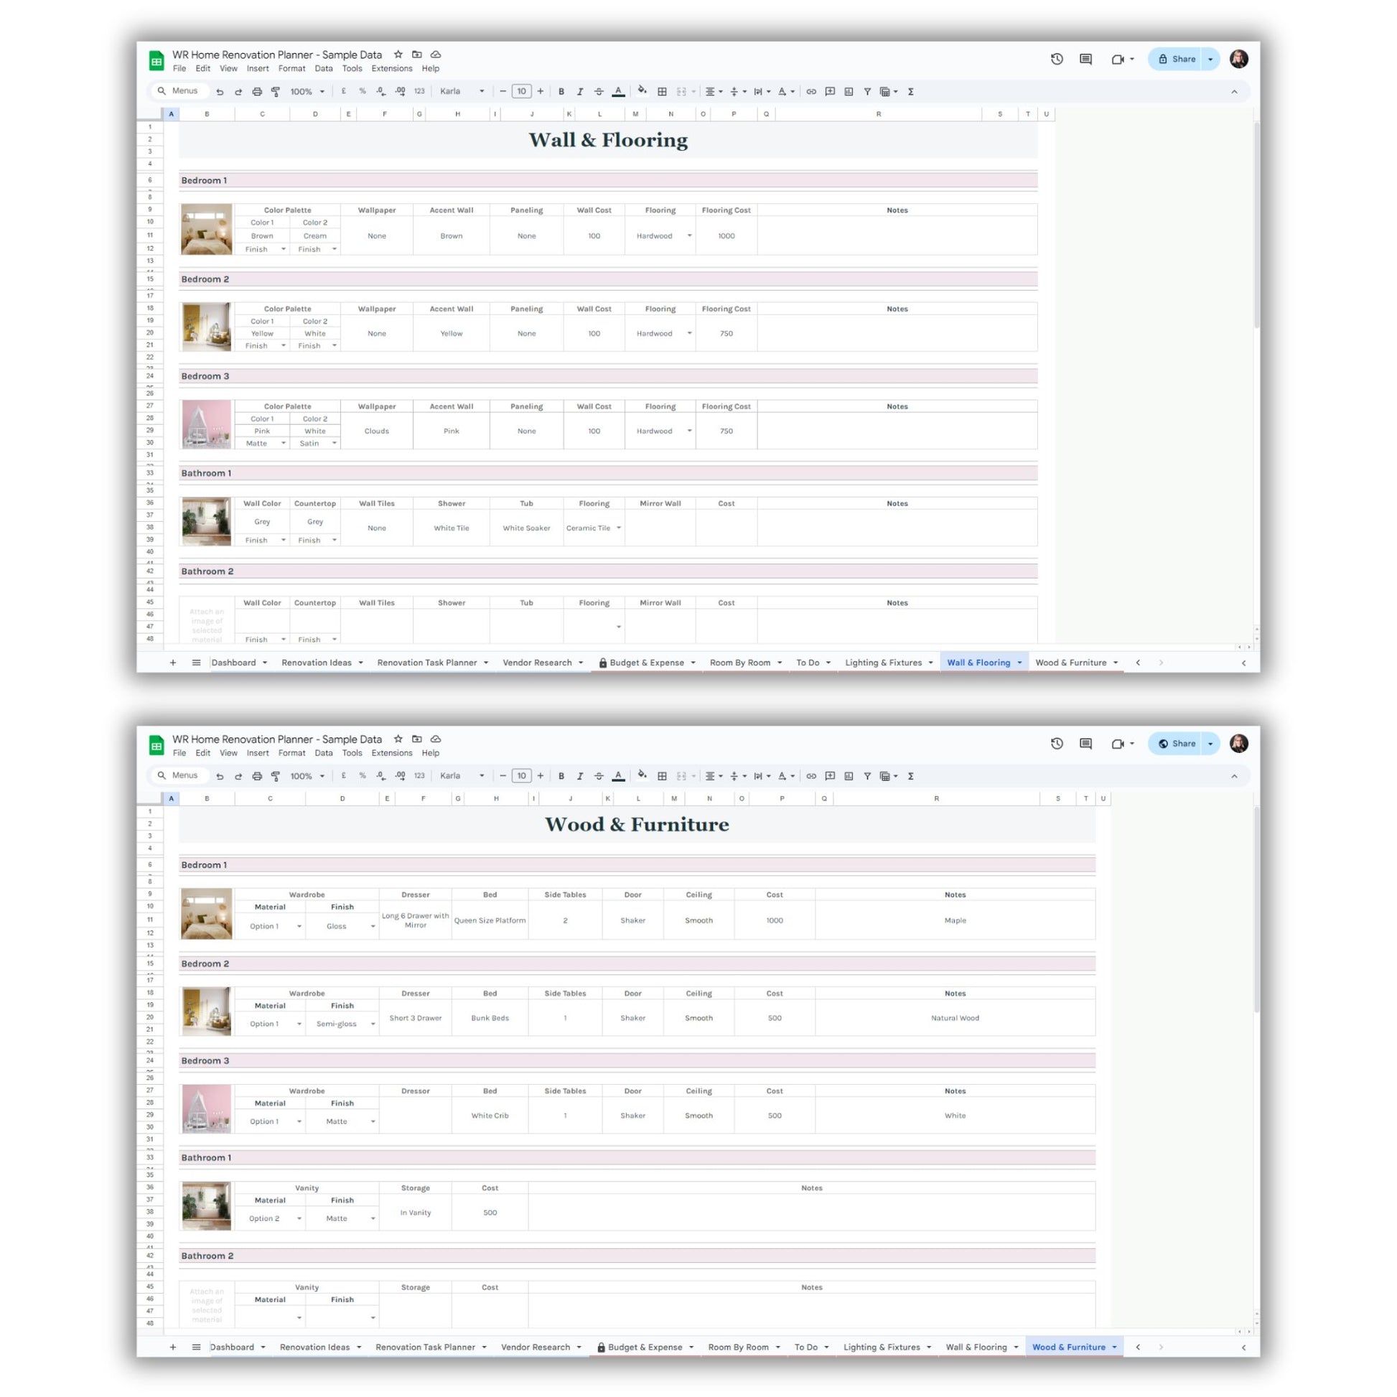Toggle italic in the Wood & Furniture window toolbar
This screenshot has height=1397, width=1397.
point(580,776)
